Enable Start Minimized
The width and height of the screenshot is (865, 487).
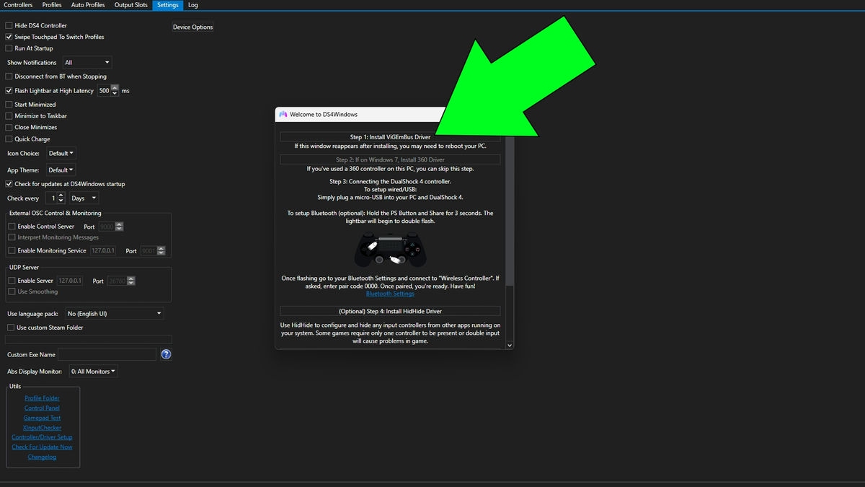pos(8,104)
